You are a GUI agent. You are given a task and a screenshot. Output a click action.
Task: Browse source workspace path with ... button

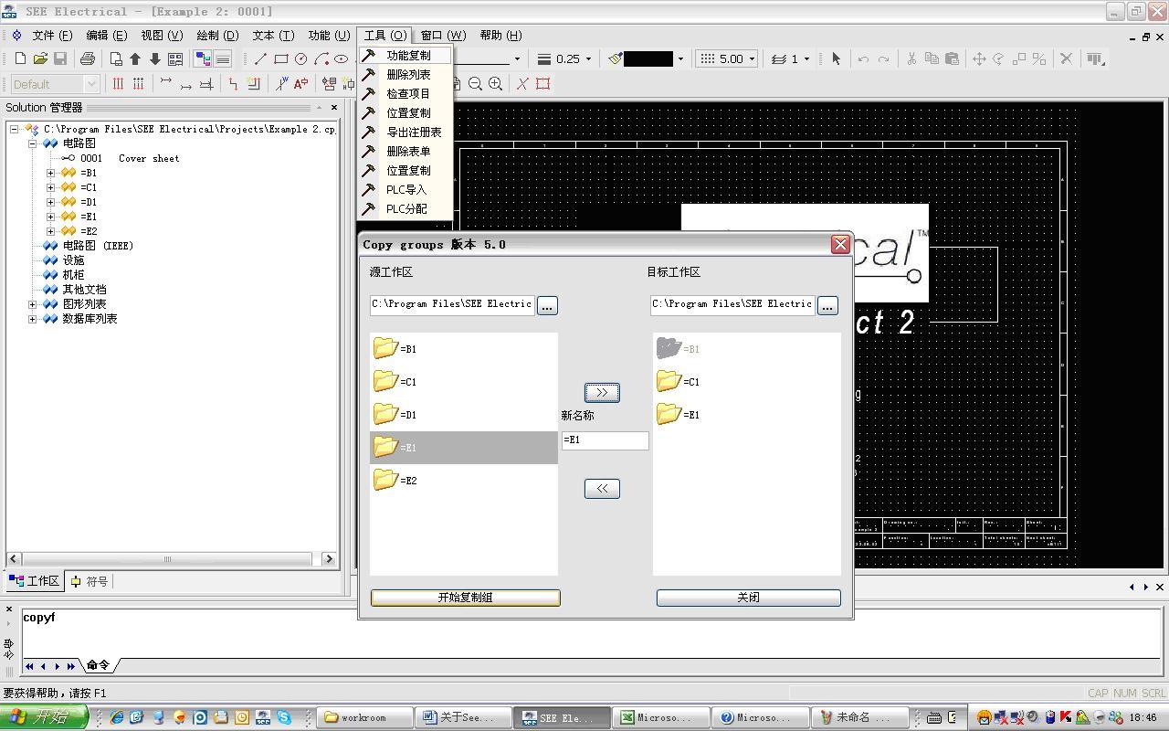coord(546,306)
